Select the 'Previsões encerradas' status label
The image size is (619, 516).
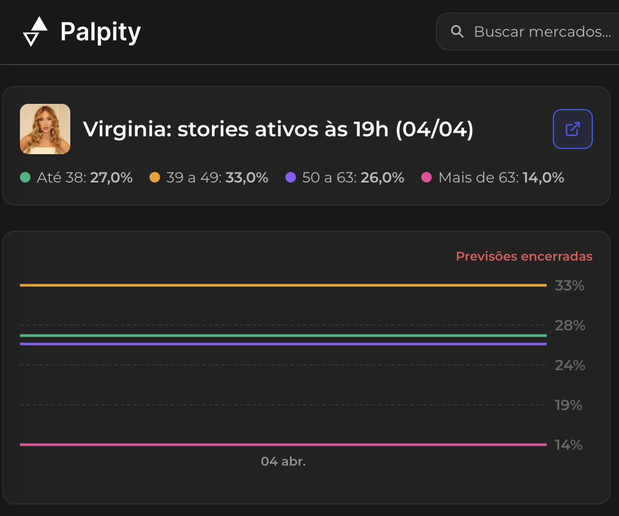tap(524, 256)
